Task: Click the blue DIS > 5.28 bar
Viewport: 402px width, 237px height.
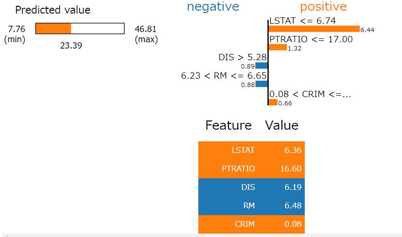Action: (262, 66)
